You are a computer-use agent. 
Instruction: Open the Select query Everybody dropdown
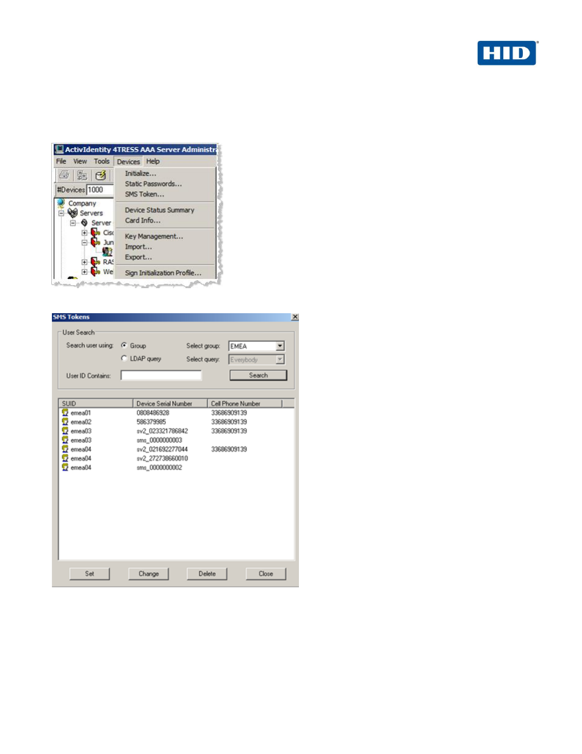pos(280,360)
